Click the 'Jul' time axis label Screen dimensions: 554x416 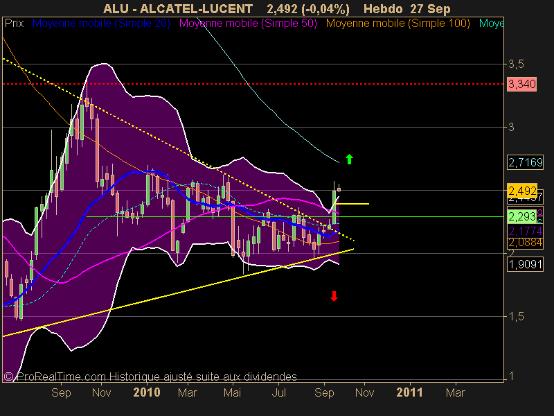(278, 392)
